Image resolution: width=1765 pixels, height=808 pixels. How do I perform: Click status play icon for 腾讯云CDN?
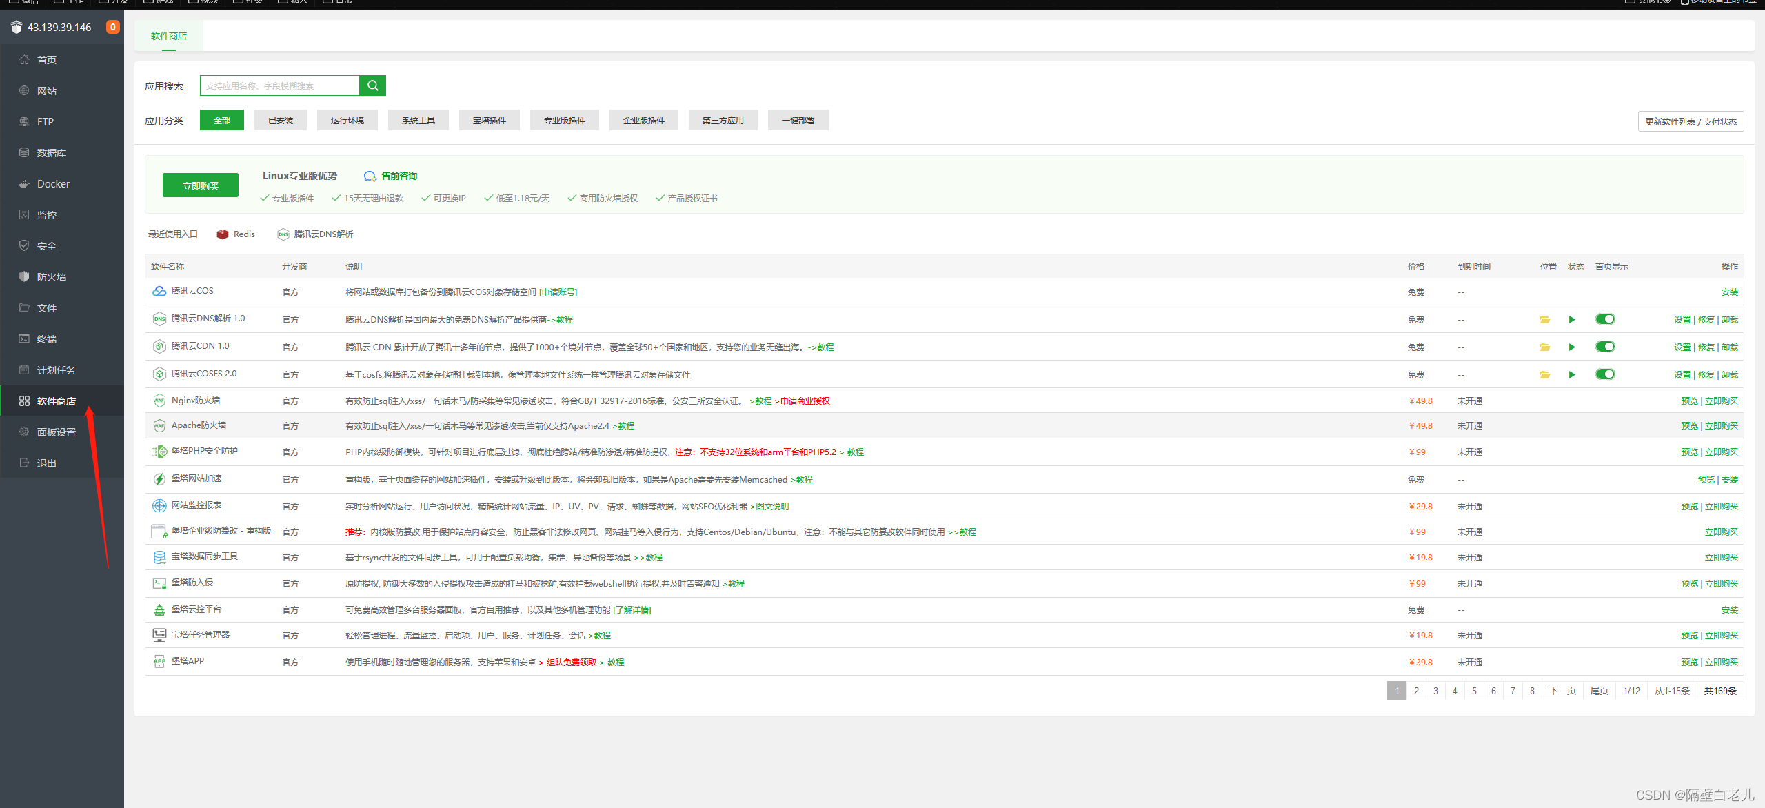click(1572, 347)
